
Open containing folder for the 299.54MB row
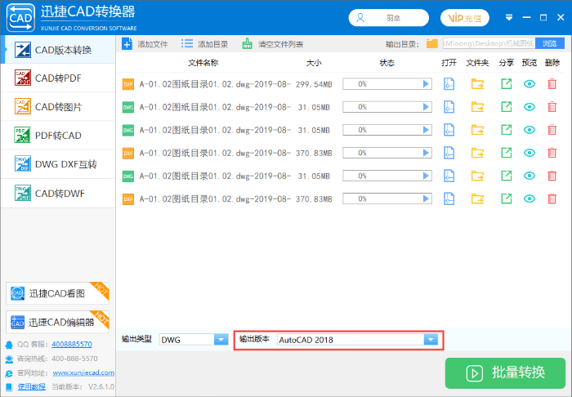477,84
